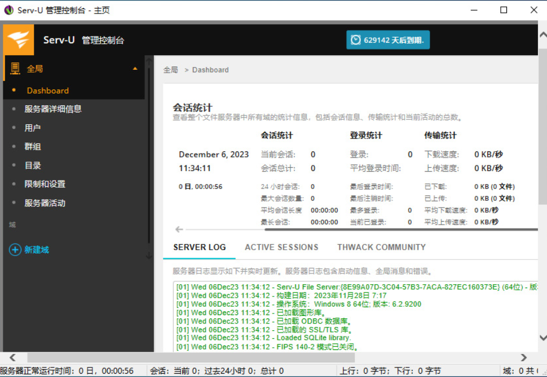The height and width of the screenshot is (377, 547).
Task: Close the Serv-U window
Action: (x=533, y=10)
